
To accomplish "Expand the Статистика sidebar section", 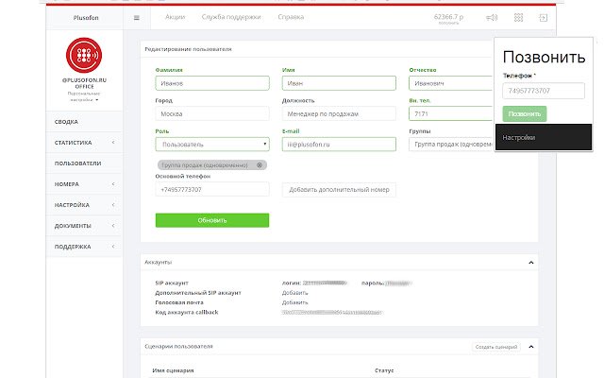I will tap(84, 143).
